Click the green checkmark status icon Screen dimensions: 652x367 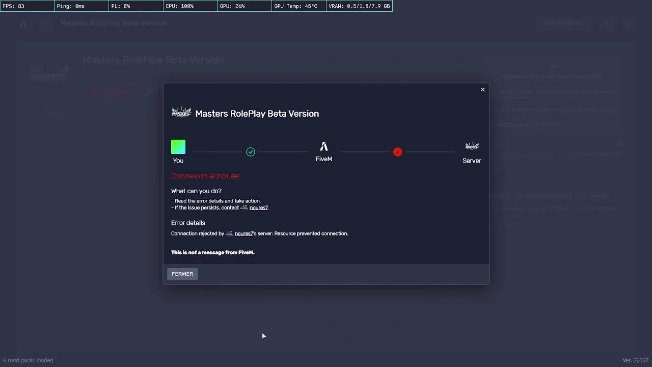coord(251,152)
